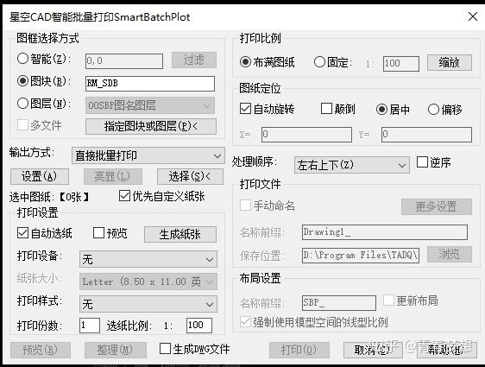Click the layout prefix field SBP_
The image size is (485, 367).
tap(339, 302)
